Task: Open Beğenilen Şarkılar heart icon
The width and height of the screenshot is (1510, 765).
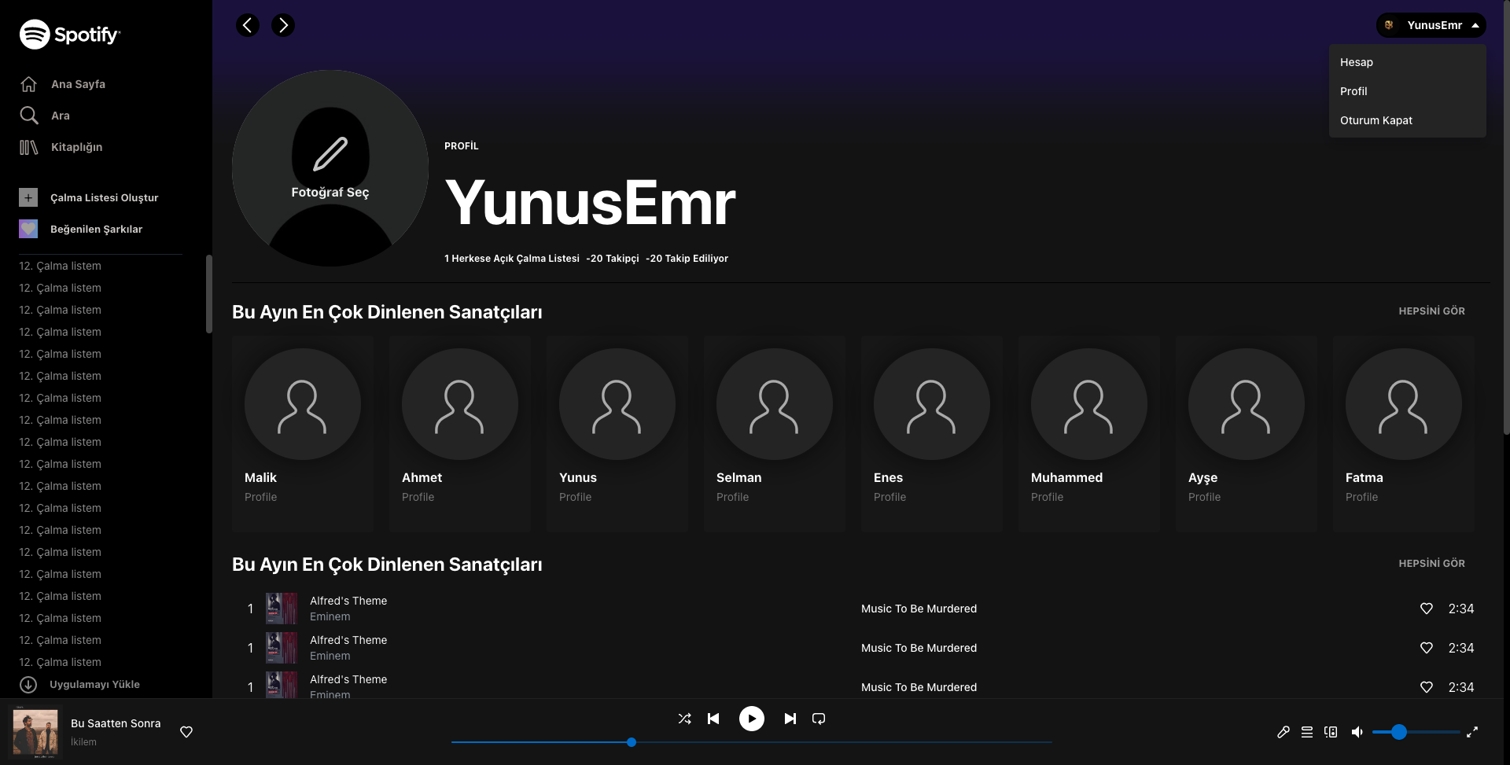Action: 28,229
